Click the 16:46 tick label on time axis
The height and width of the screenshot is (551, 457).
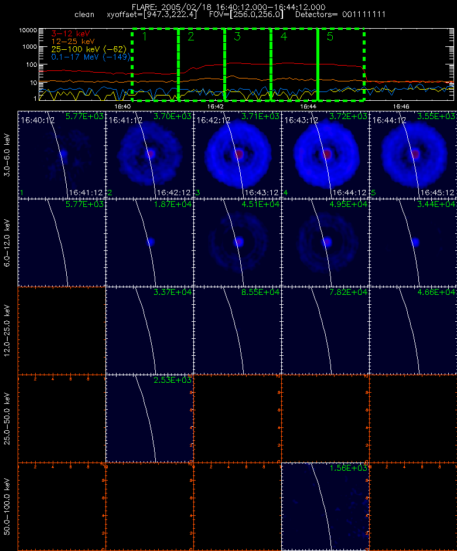(401, 106)
